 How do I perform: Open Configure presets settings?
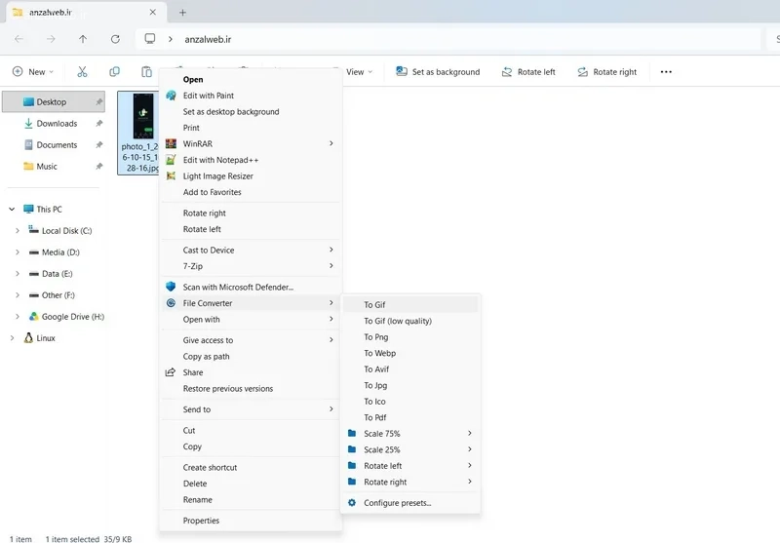(x=410, y=503)
